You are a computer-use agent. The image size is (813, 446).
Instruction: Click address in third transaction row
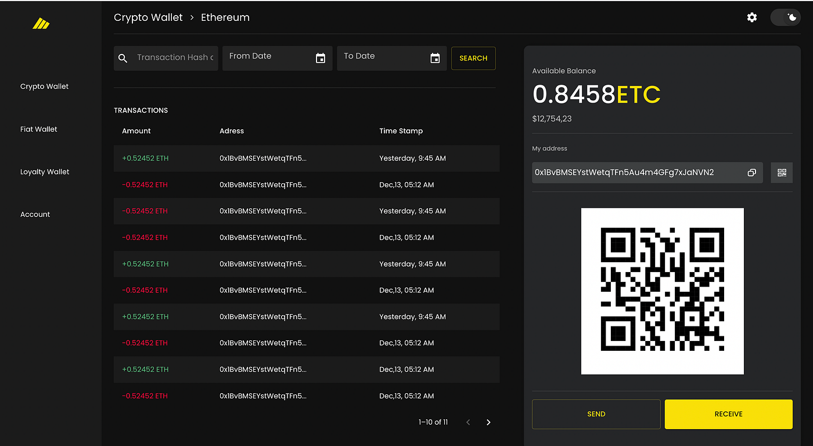click(x=263, y=211)
